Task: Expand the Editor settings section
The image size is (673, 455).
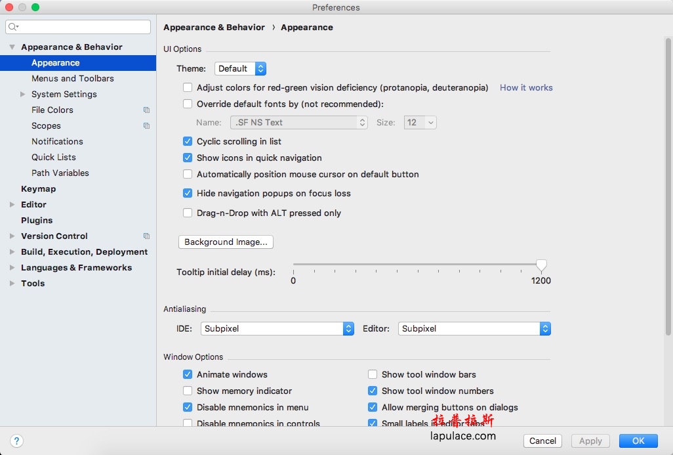Action: tap(12, 204)
